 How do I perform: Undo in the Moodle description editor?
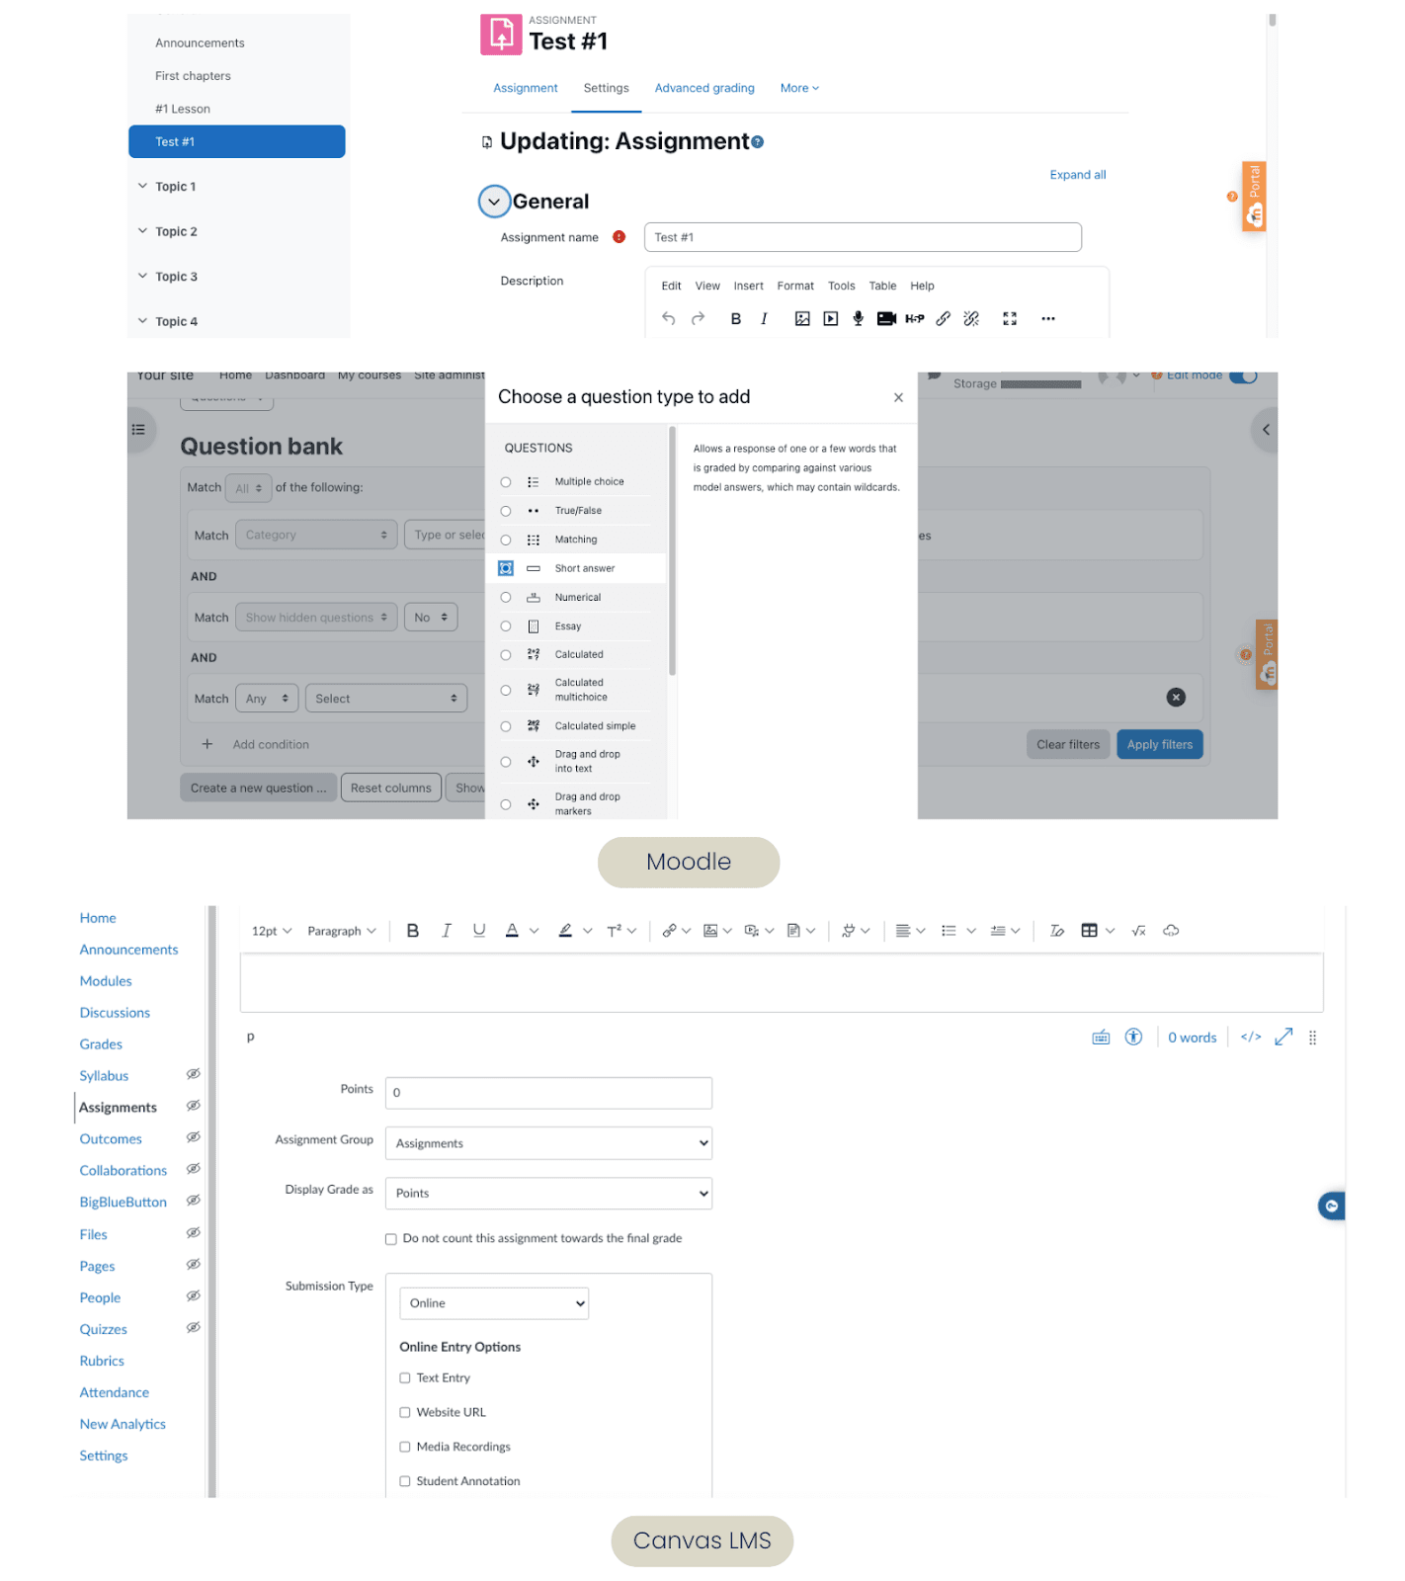tap(669, 318)
